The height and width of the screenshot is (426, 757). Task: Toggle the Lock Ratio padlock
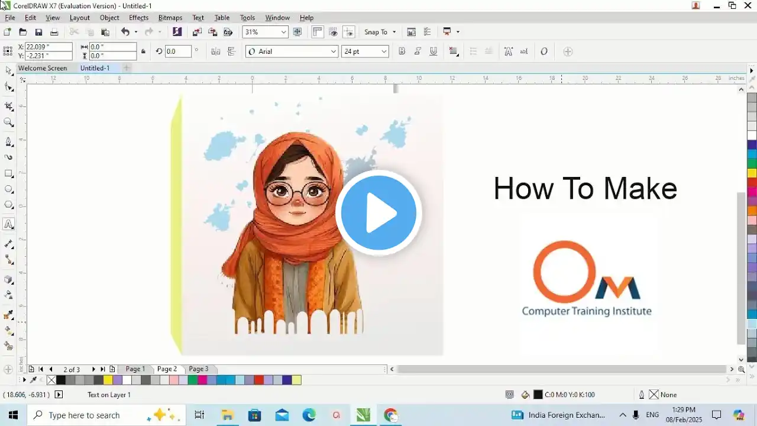pos(143,51)
